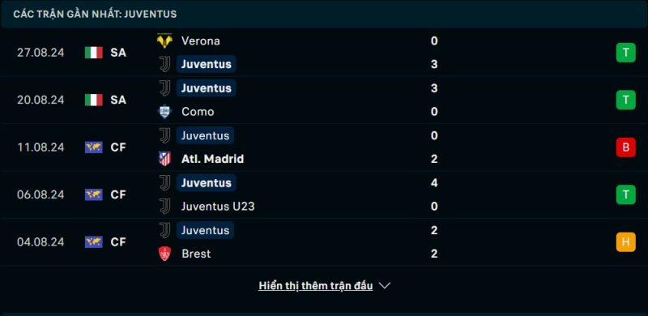Expand more matches with the chevron arrow
The height and width of the screenshot is (316, 648).
(x=384, y=286)
